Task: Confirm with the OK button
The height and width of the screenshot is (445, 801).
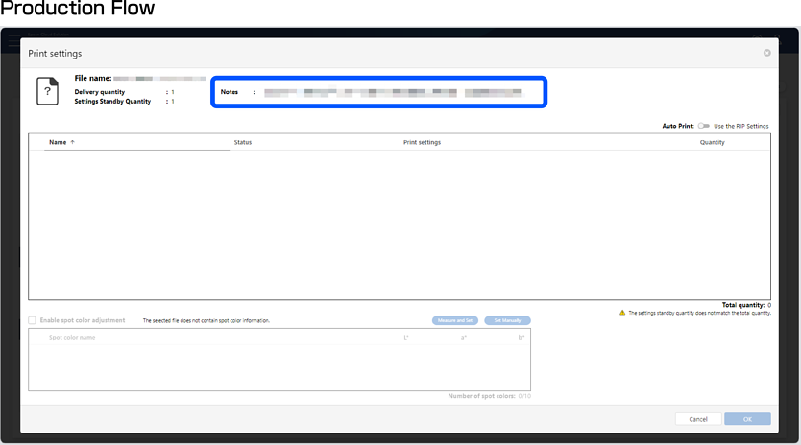Action: [x=747, y=419]
